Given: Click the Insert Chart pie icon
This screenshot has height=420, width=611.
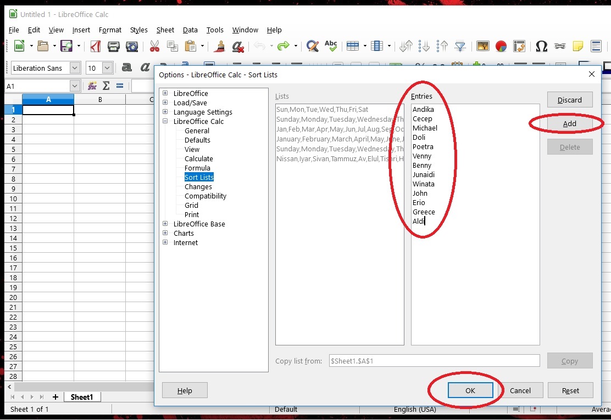Looking at the screenshot, I should click(x=501, y=46).
